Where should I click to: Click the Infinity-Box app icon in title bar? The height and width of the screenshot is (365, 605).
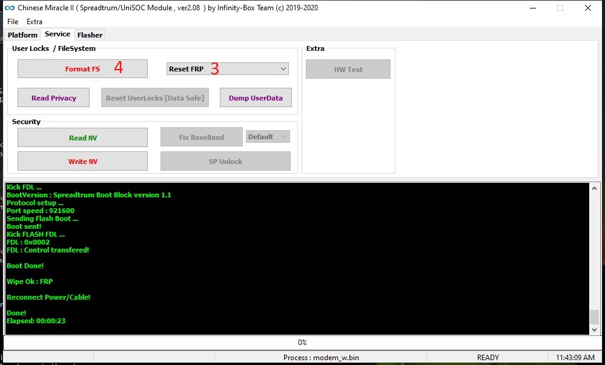click(9, 8)
